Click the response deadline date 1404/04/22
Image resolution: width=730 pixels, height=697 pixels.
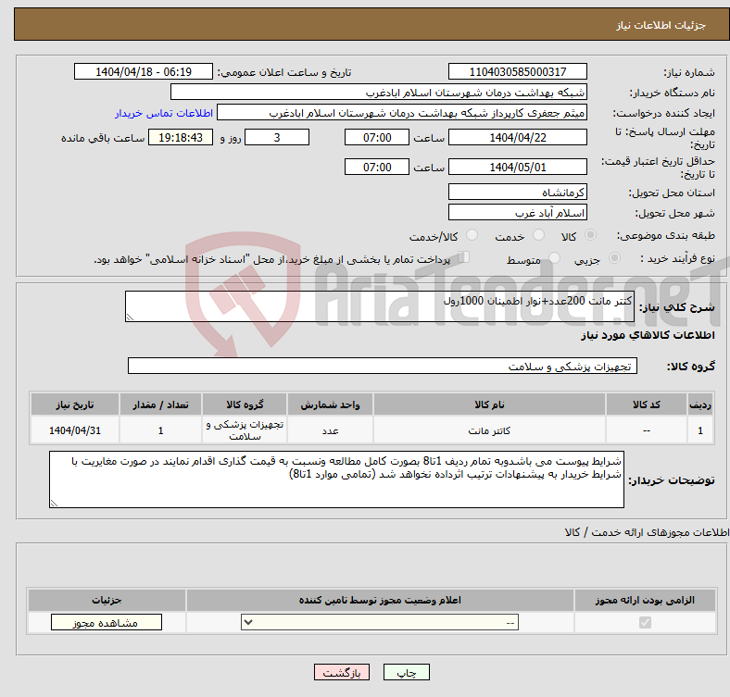518,137
